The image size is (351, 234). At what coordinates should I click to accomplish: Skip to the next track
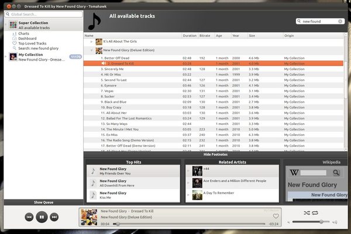pos(54,217)
